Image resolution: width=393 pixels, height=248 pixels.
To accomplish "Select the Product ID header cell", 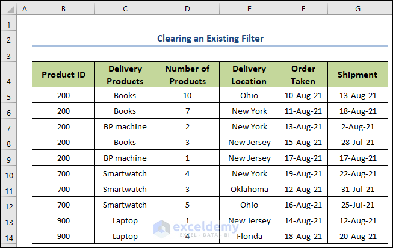I will (63, 75).
